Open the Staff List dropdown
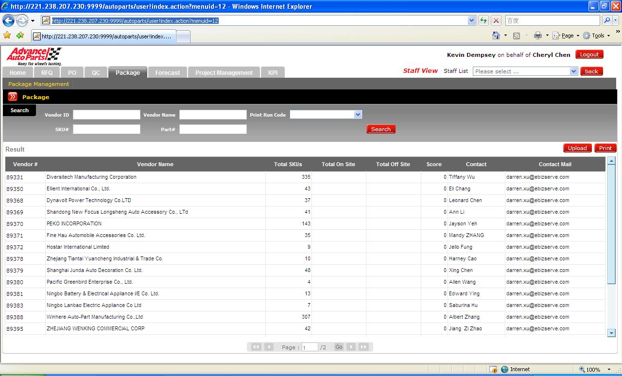Image resolution: width=622 pixels, height=376 pixels. click(573, 71)
